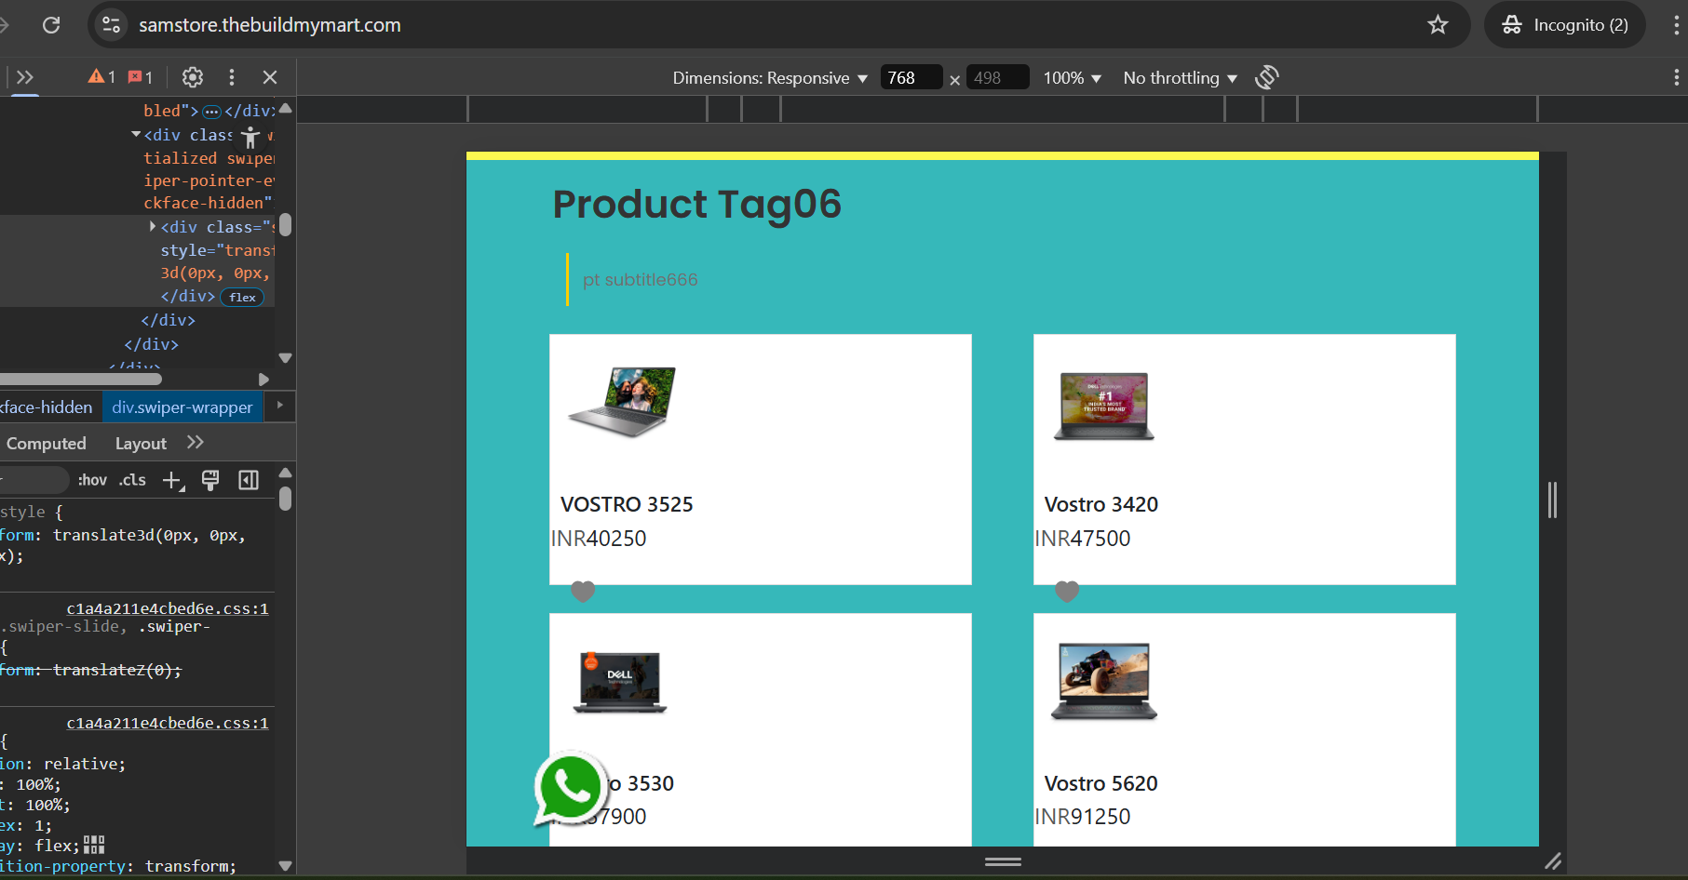Click the Elements panel vertical scrollbar thumb
The height and width of the screenshot is (880, 1688).
286,224
